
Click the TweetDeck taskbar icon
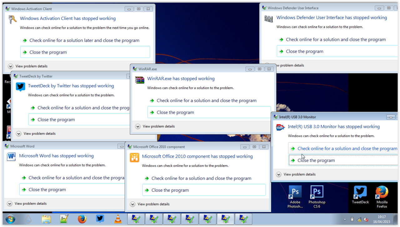(x=100, y=219)
